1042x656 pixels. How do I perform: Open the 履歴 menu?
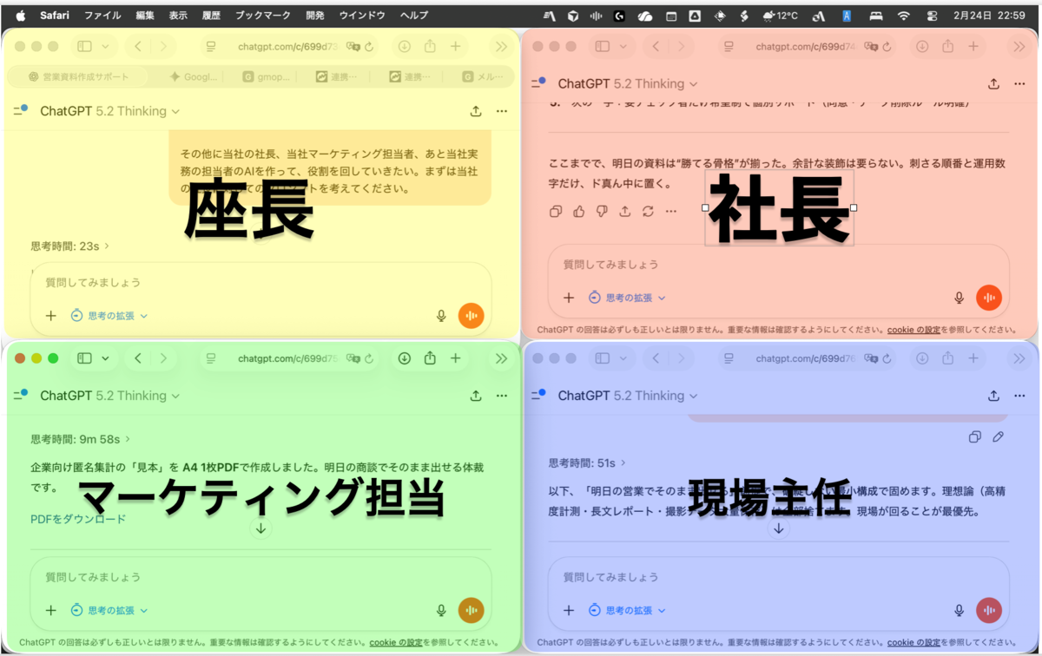click(x=212, y=16)
